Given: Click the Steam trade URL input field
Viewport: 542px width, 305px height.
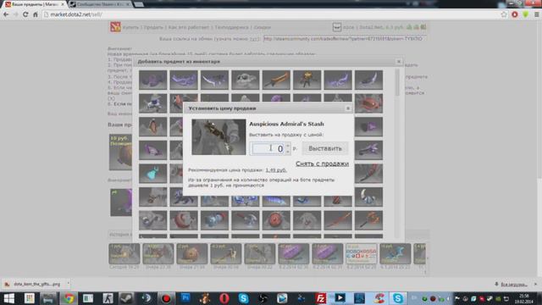Looking at the screenshot, I should 345,39.
